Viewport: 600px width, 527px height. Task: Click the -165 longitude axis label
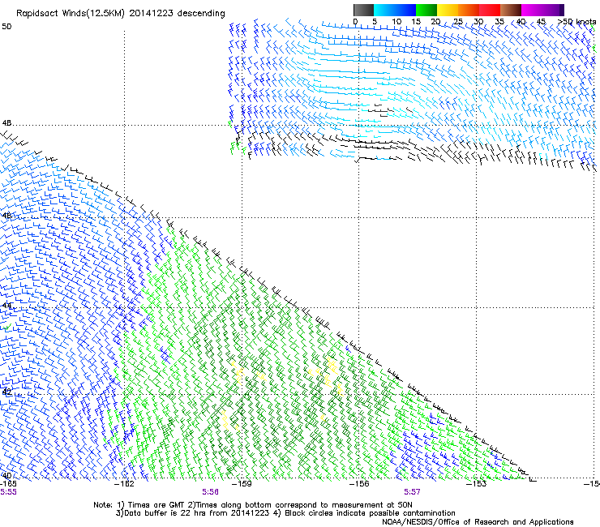coord(8,484)
